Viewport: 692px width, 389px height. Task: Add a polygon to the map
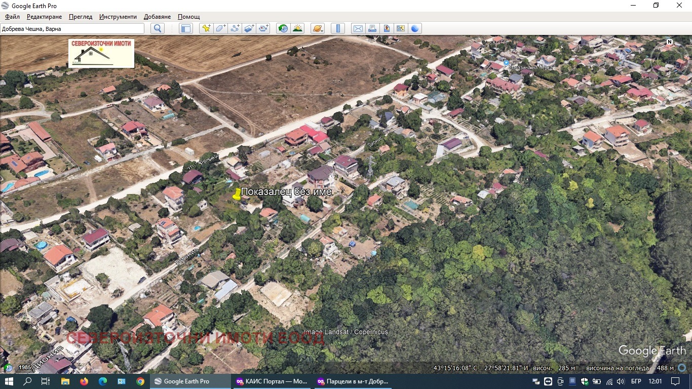(x=220, y=28)
